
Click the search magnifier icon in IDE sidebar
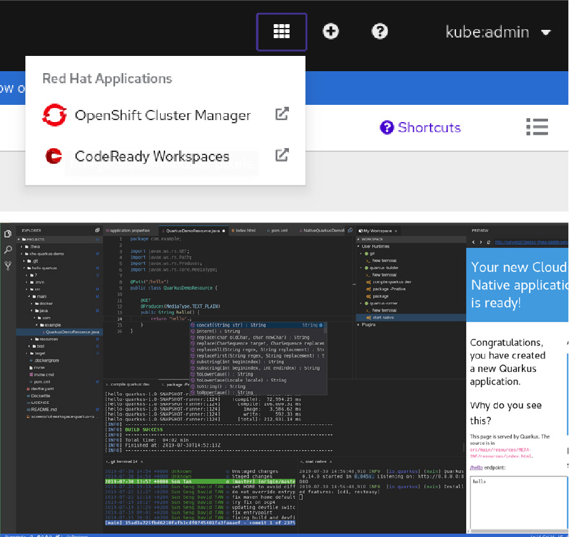tap(8, 250)
